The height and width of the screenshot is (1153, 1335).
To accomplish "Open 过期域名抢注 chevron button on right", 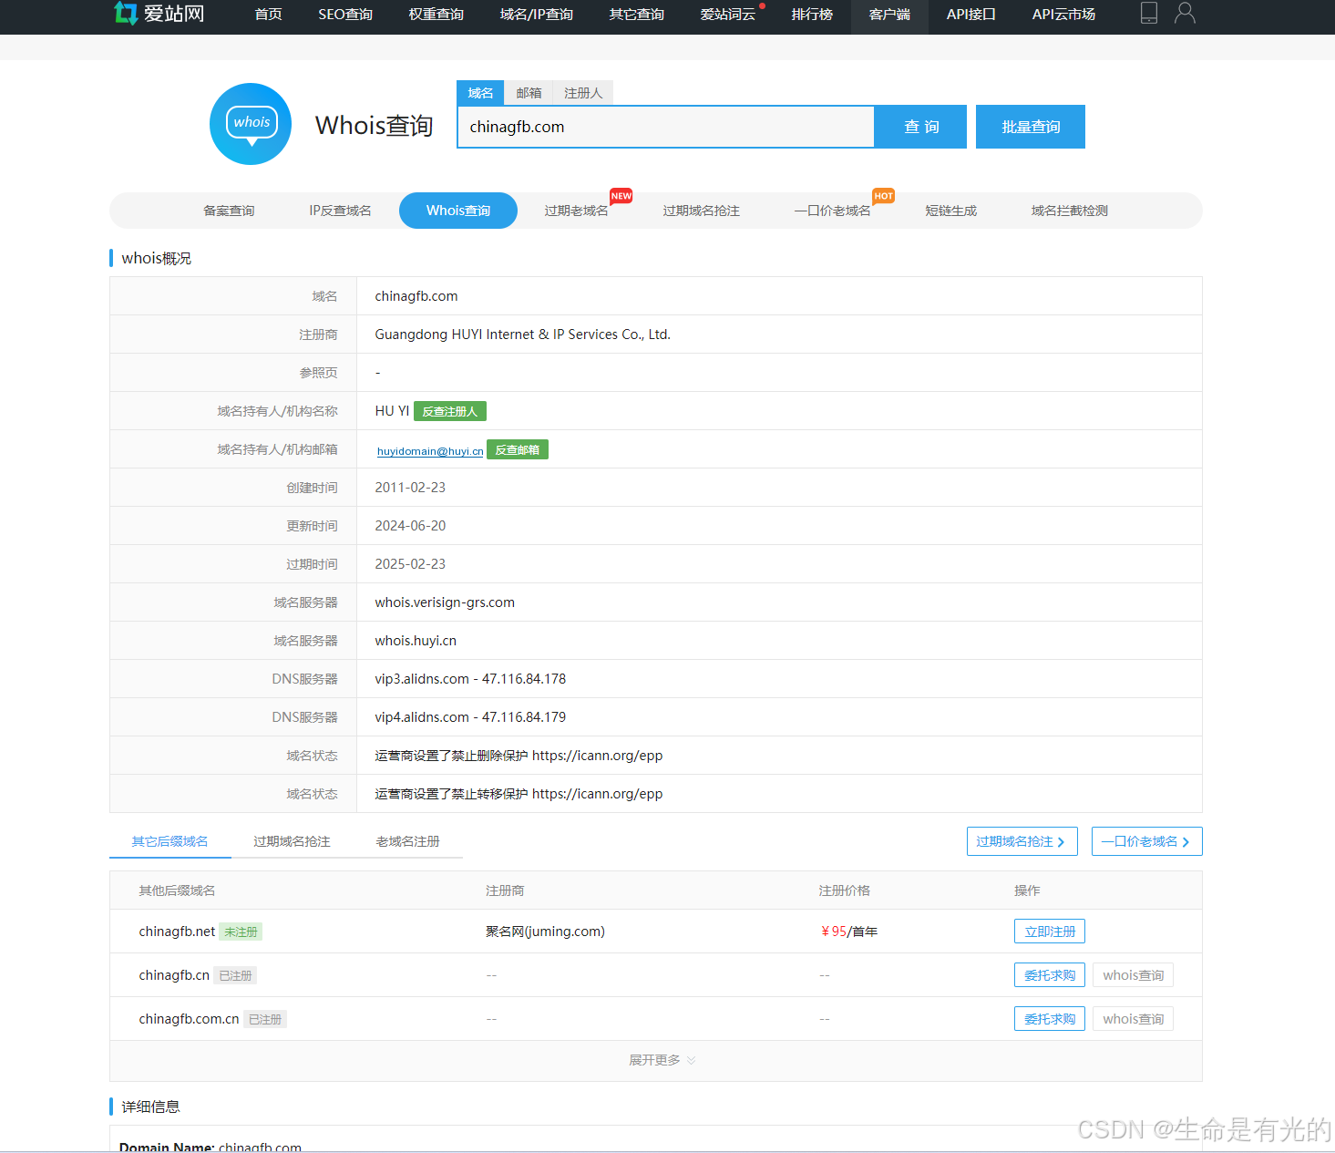I will pyautogui.click(x=1022, y=841).
